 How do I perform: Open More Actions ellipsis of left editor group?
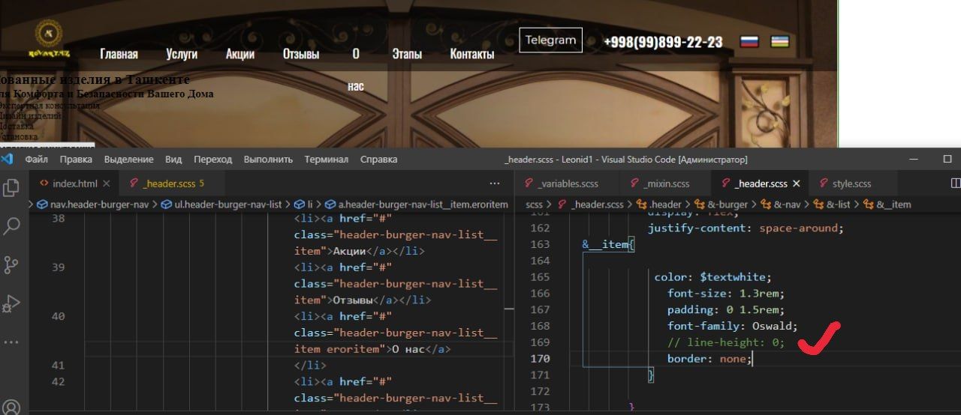[495, 184]
